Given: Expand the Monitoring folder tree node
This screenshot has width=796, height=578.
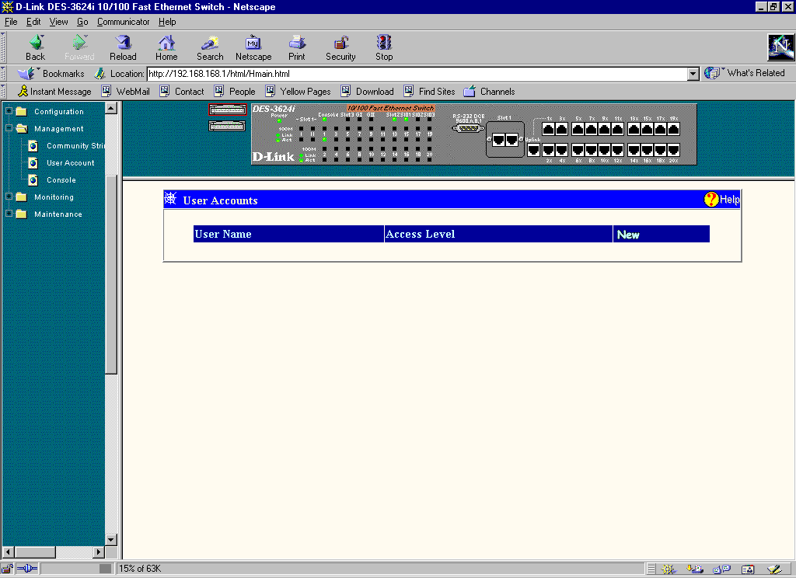Looking at the screenshot, I should (x=9, y=197).
